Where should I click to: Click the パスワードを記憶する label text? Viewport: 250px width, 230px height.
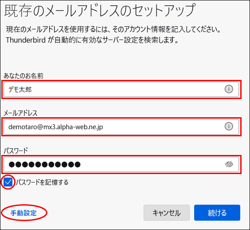point(42,182)
